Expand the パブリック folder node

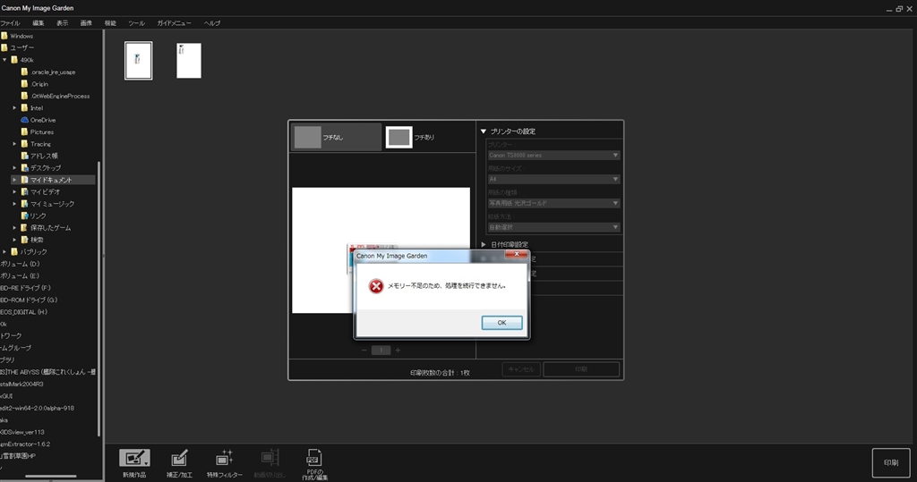(x=4, y=252)
